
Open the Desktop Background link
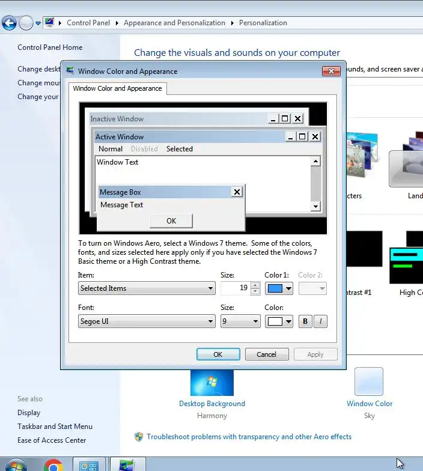[x=212, y=404]
